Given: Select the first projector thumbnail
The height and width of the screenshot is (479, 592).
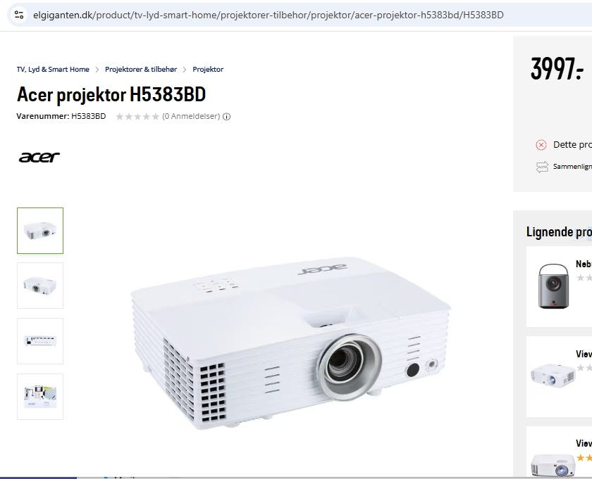Looking at the screenshot, I should [x=40, y=231].
